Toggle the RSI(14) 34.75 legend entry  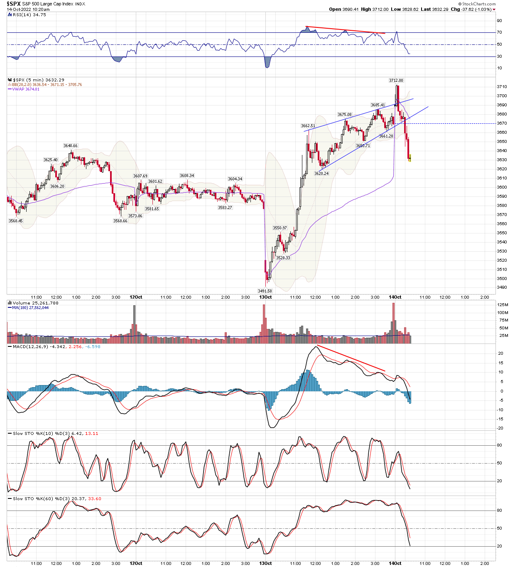pos(29,13)
